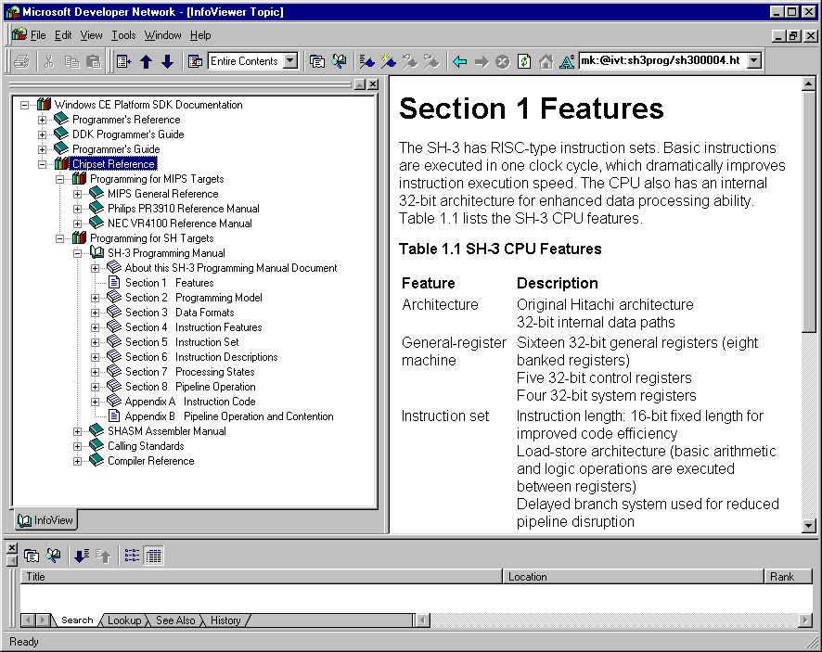Click the font size A icon
This screenshot has width=822, height=652.
567,61
